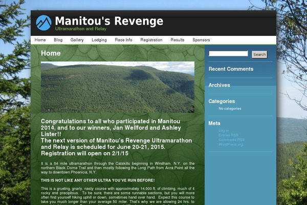
Task: Open the Entries RSS link
Action: click(x=228, y=135)
